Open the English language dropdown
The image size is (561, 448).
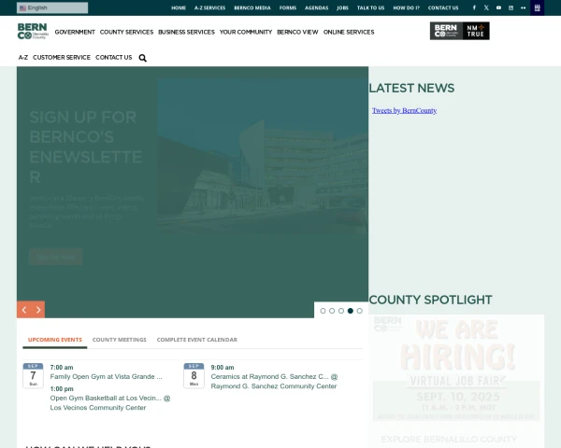pyautogui.click(x=52, y=7)
